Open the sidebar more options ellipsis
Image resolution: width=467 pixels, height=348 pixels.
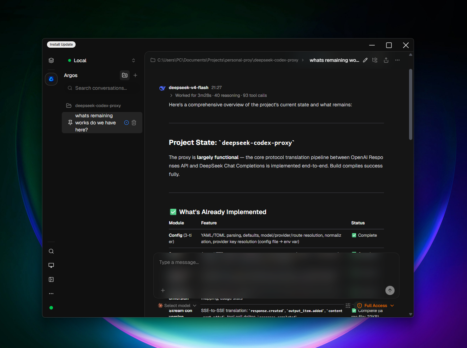51,294
